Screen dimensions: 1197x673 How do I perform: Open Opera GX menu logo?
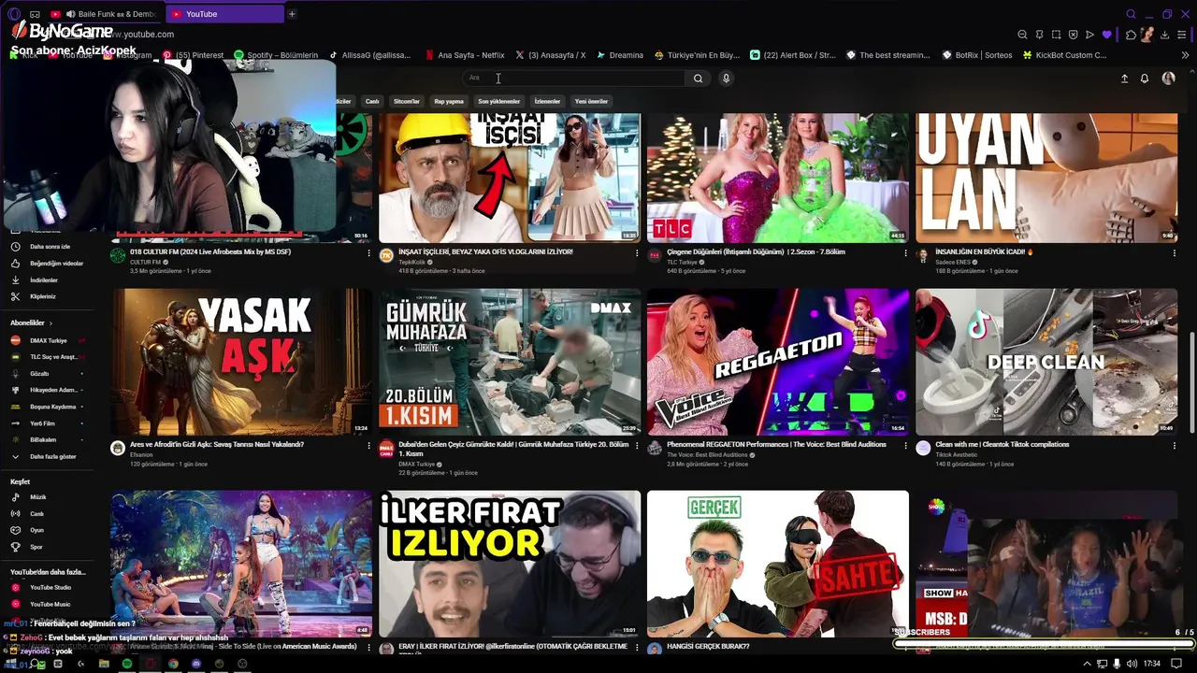(13, 14)
